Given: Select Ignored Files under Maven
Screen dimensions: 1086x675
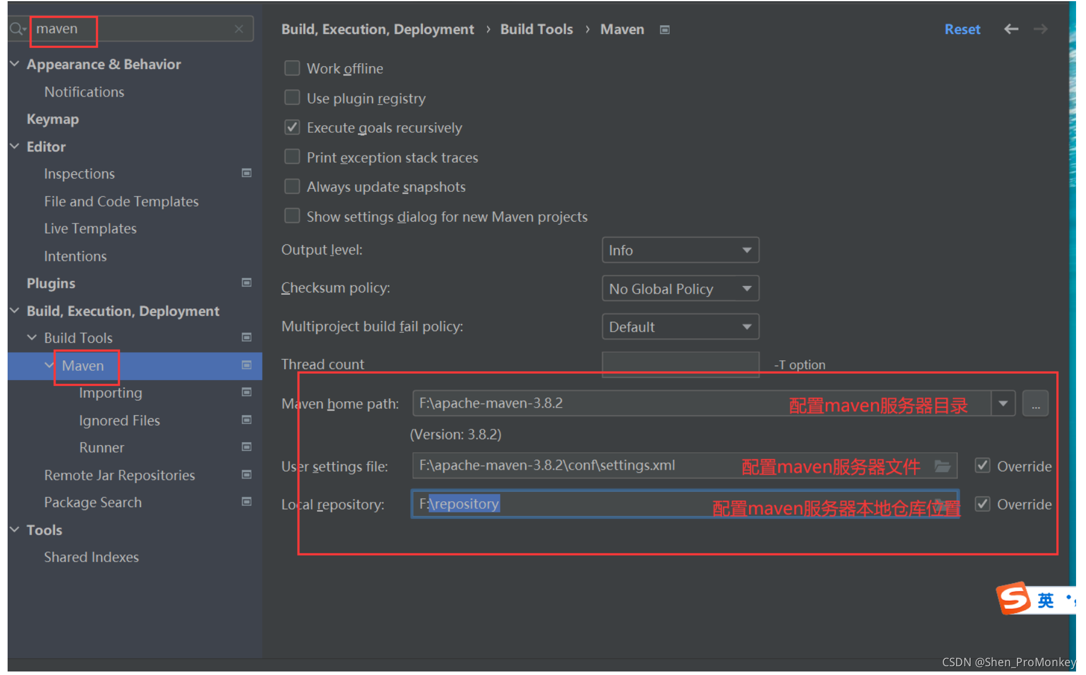Looking at the screenshot, I should [119, 421].
